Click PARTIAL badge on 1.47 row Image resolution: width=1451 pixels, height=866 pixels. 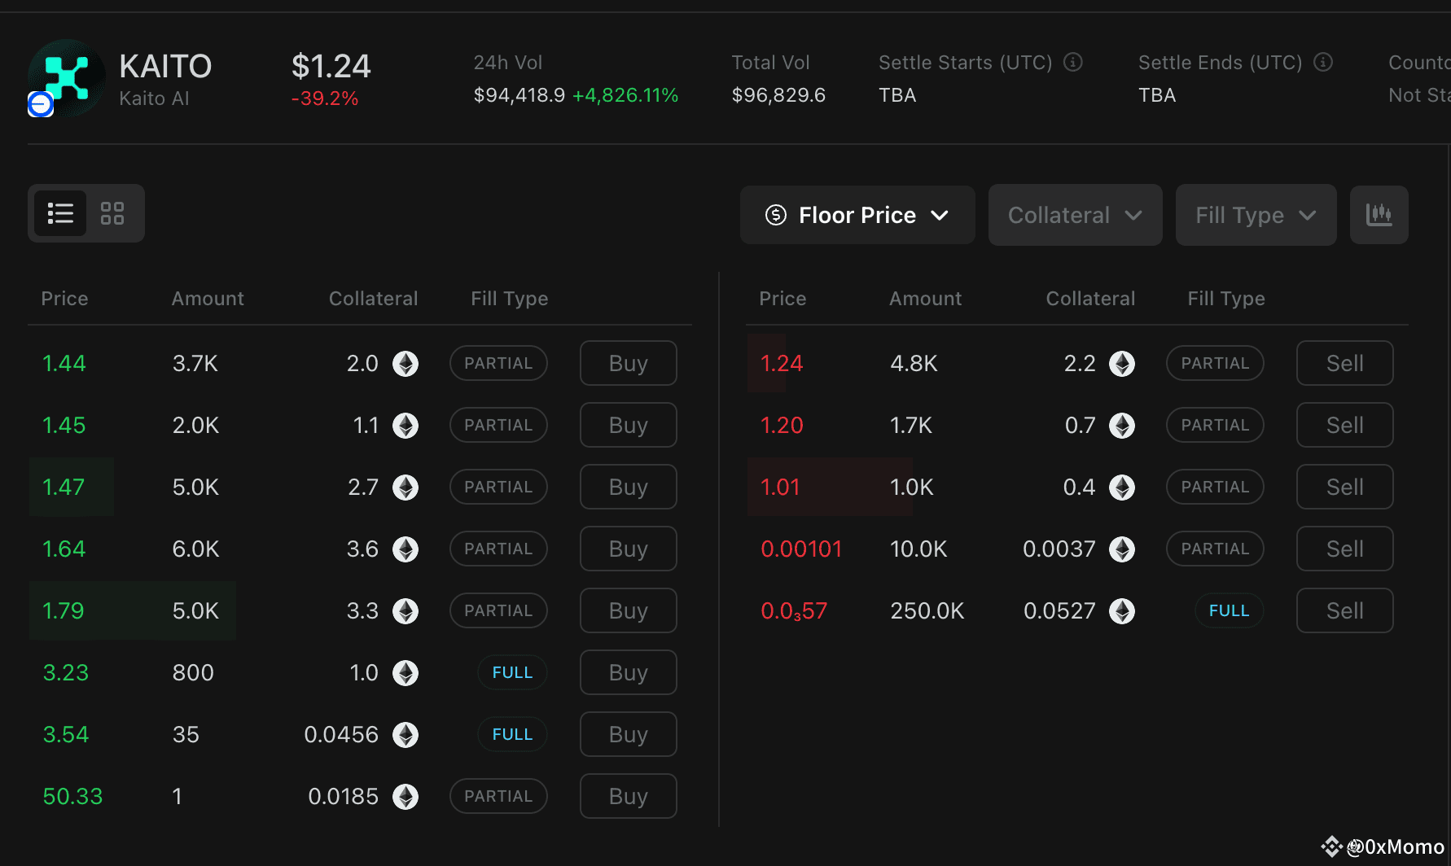click(x=498, y=488)
